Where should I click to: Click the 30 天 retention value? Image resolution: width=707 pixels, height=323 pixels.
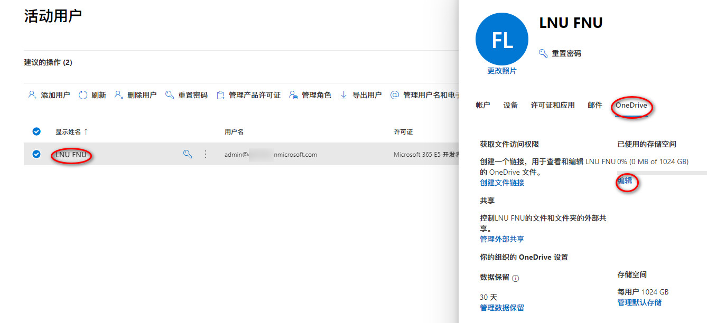coord(488,297)
